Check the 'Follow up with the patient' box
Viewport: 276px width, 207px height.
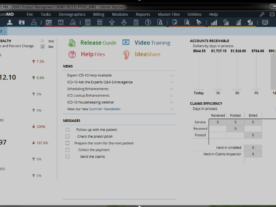pyautogui.click(x=67, y=130)
